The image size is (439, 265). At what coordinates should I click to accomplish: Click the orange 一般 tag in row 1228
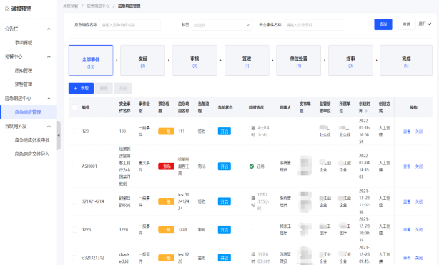click(x=167, y=229)
